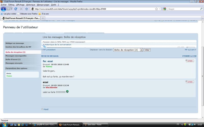This screenshot has height=127, width=204.
Task: Open a new tab with the plus icon
Action: click(43, 18)
